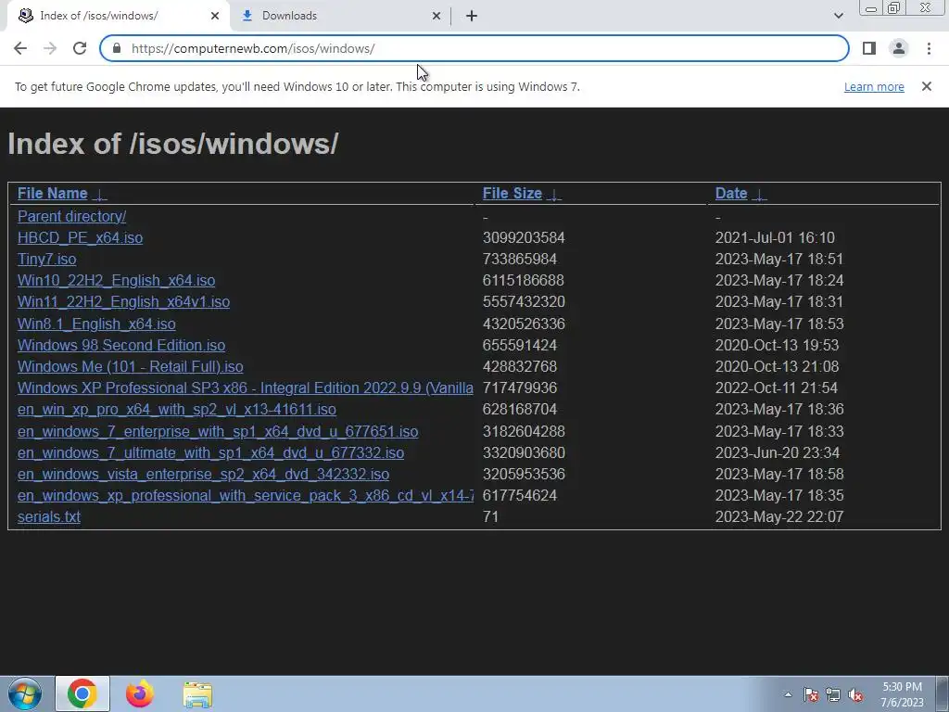Select file size 71 for serials.txt
Viewport: 949px width, 712px height.
tap(490, 516)
